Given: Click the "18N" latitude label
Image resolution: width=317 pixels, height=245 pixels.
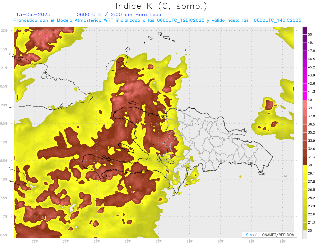Looking at the screenshot, I should click(x=4, y=179).
